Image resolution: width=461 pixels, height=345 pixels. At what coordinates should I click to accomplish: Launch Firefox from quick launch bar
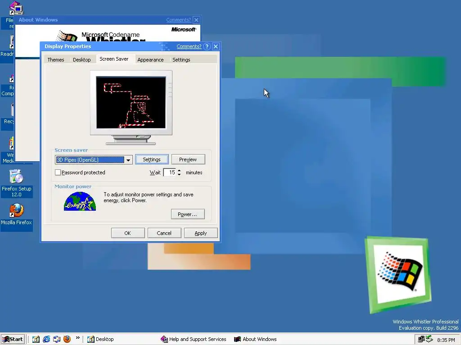point(67,339)
